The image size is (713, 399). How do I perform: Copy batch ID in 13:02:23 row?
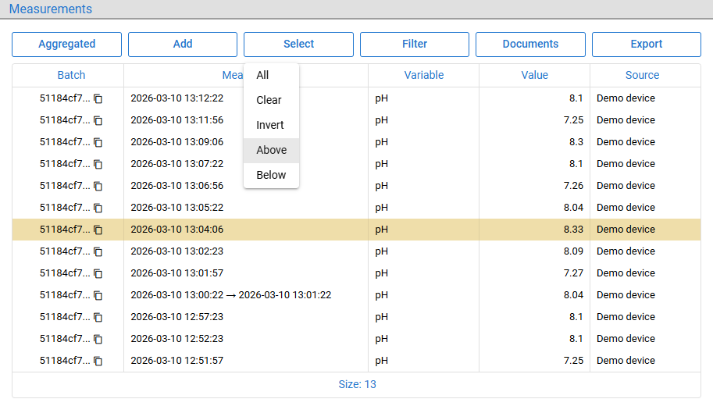coord(98,251)
